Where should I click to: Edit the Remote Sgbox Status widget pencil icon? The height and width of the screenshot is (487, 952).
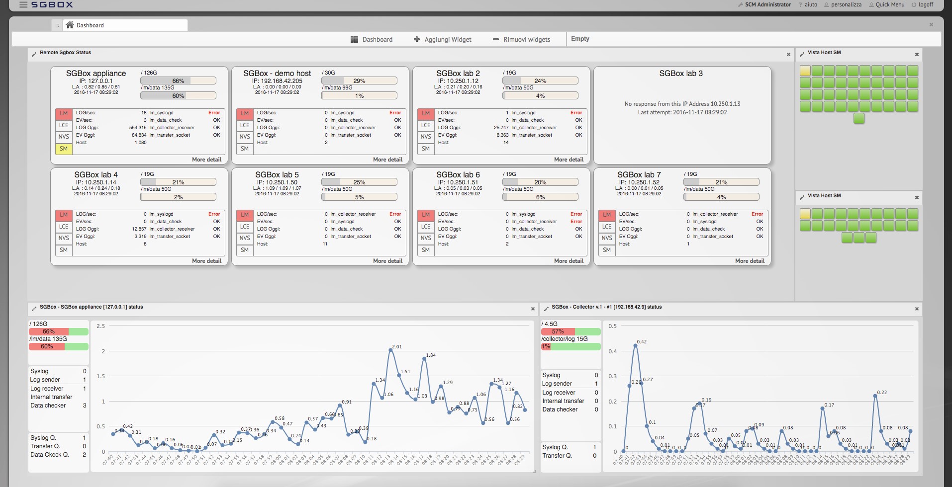coord(34,53)
